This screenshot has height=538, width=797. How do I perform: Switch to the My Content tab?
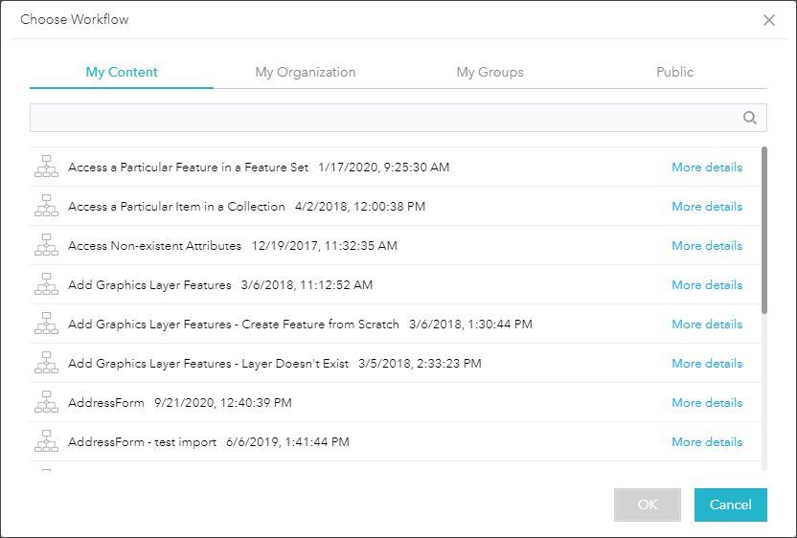tap(122, 72)
